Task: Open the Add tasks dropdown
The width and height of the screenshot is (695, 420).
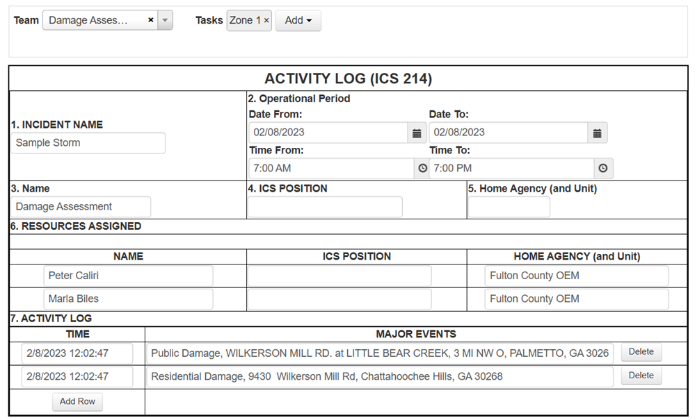Action: pos(298,20)
